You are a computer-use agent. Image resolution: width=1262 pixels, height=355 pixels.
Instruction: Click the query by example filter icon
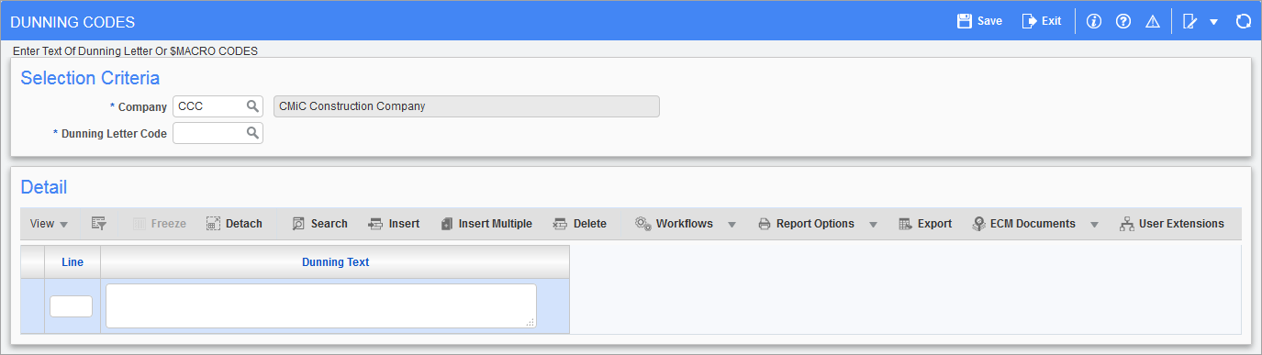pyautogui.click(x=99, y=224)
